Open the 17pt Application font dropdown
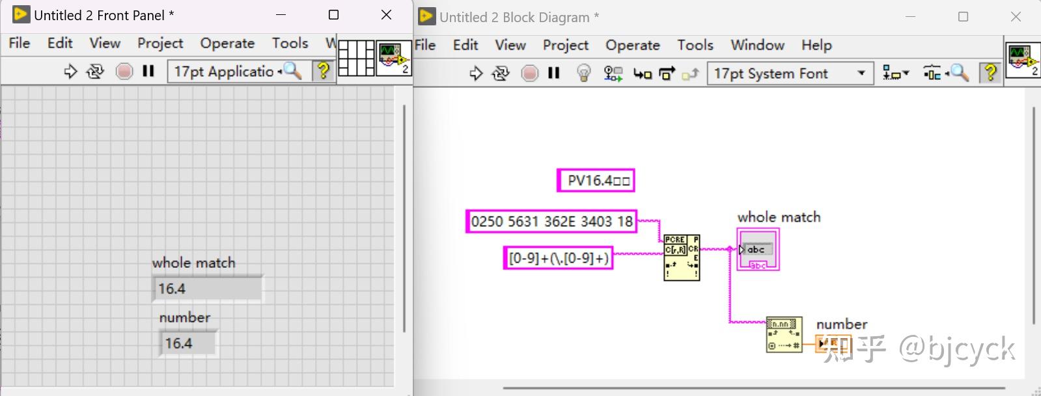 point(223,71)
